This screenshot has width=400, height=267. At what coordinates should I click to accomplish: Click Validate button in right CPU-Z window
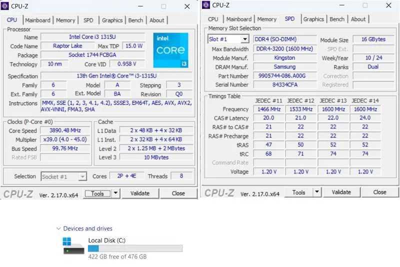[341, 192]
